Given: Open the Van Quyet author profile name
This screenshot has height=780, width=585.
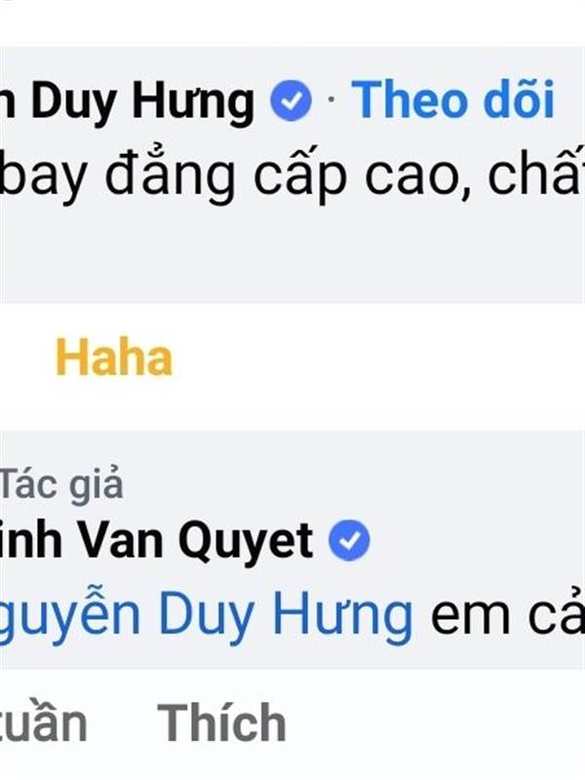Looking at the screenshot, I should pos(156,541).
